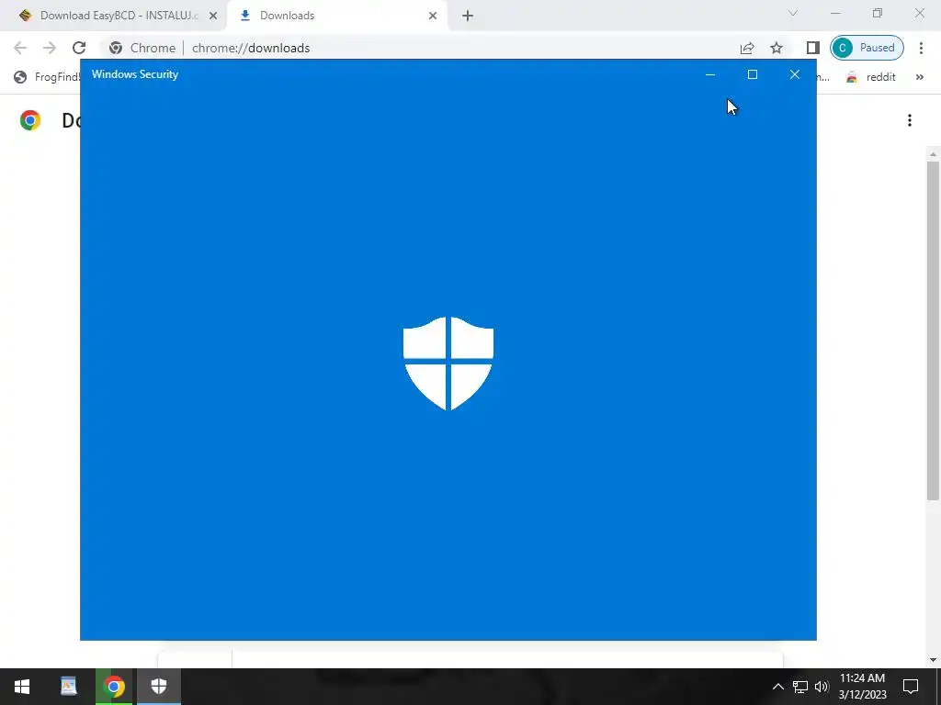Open the notification center icon
Image resolution: width=941 pixels, height=705 pixels.
click(x=911, y=687)
